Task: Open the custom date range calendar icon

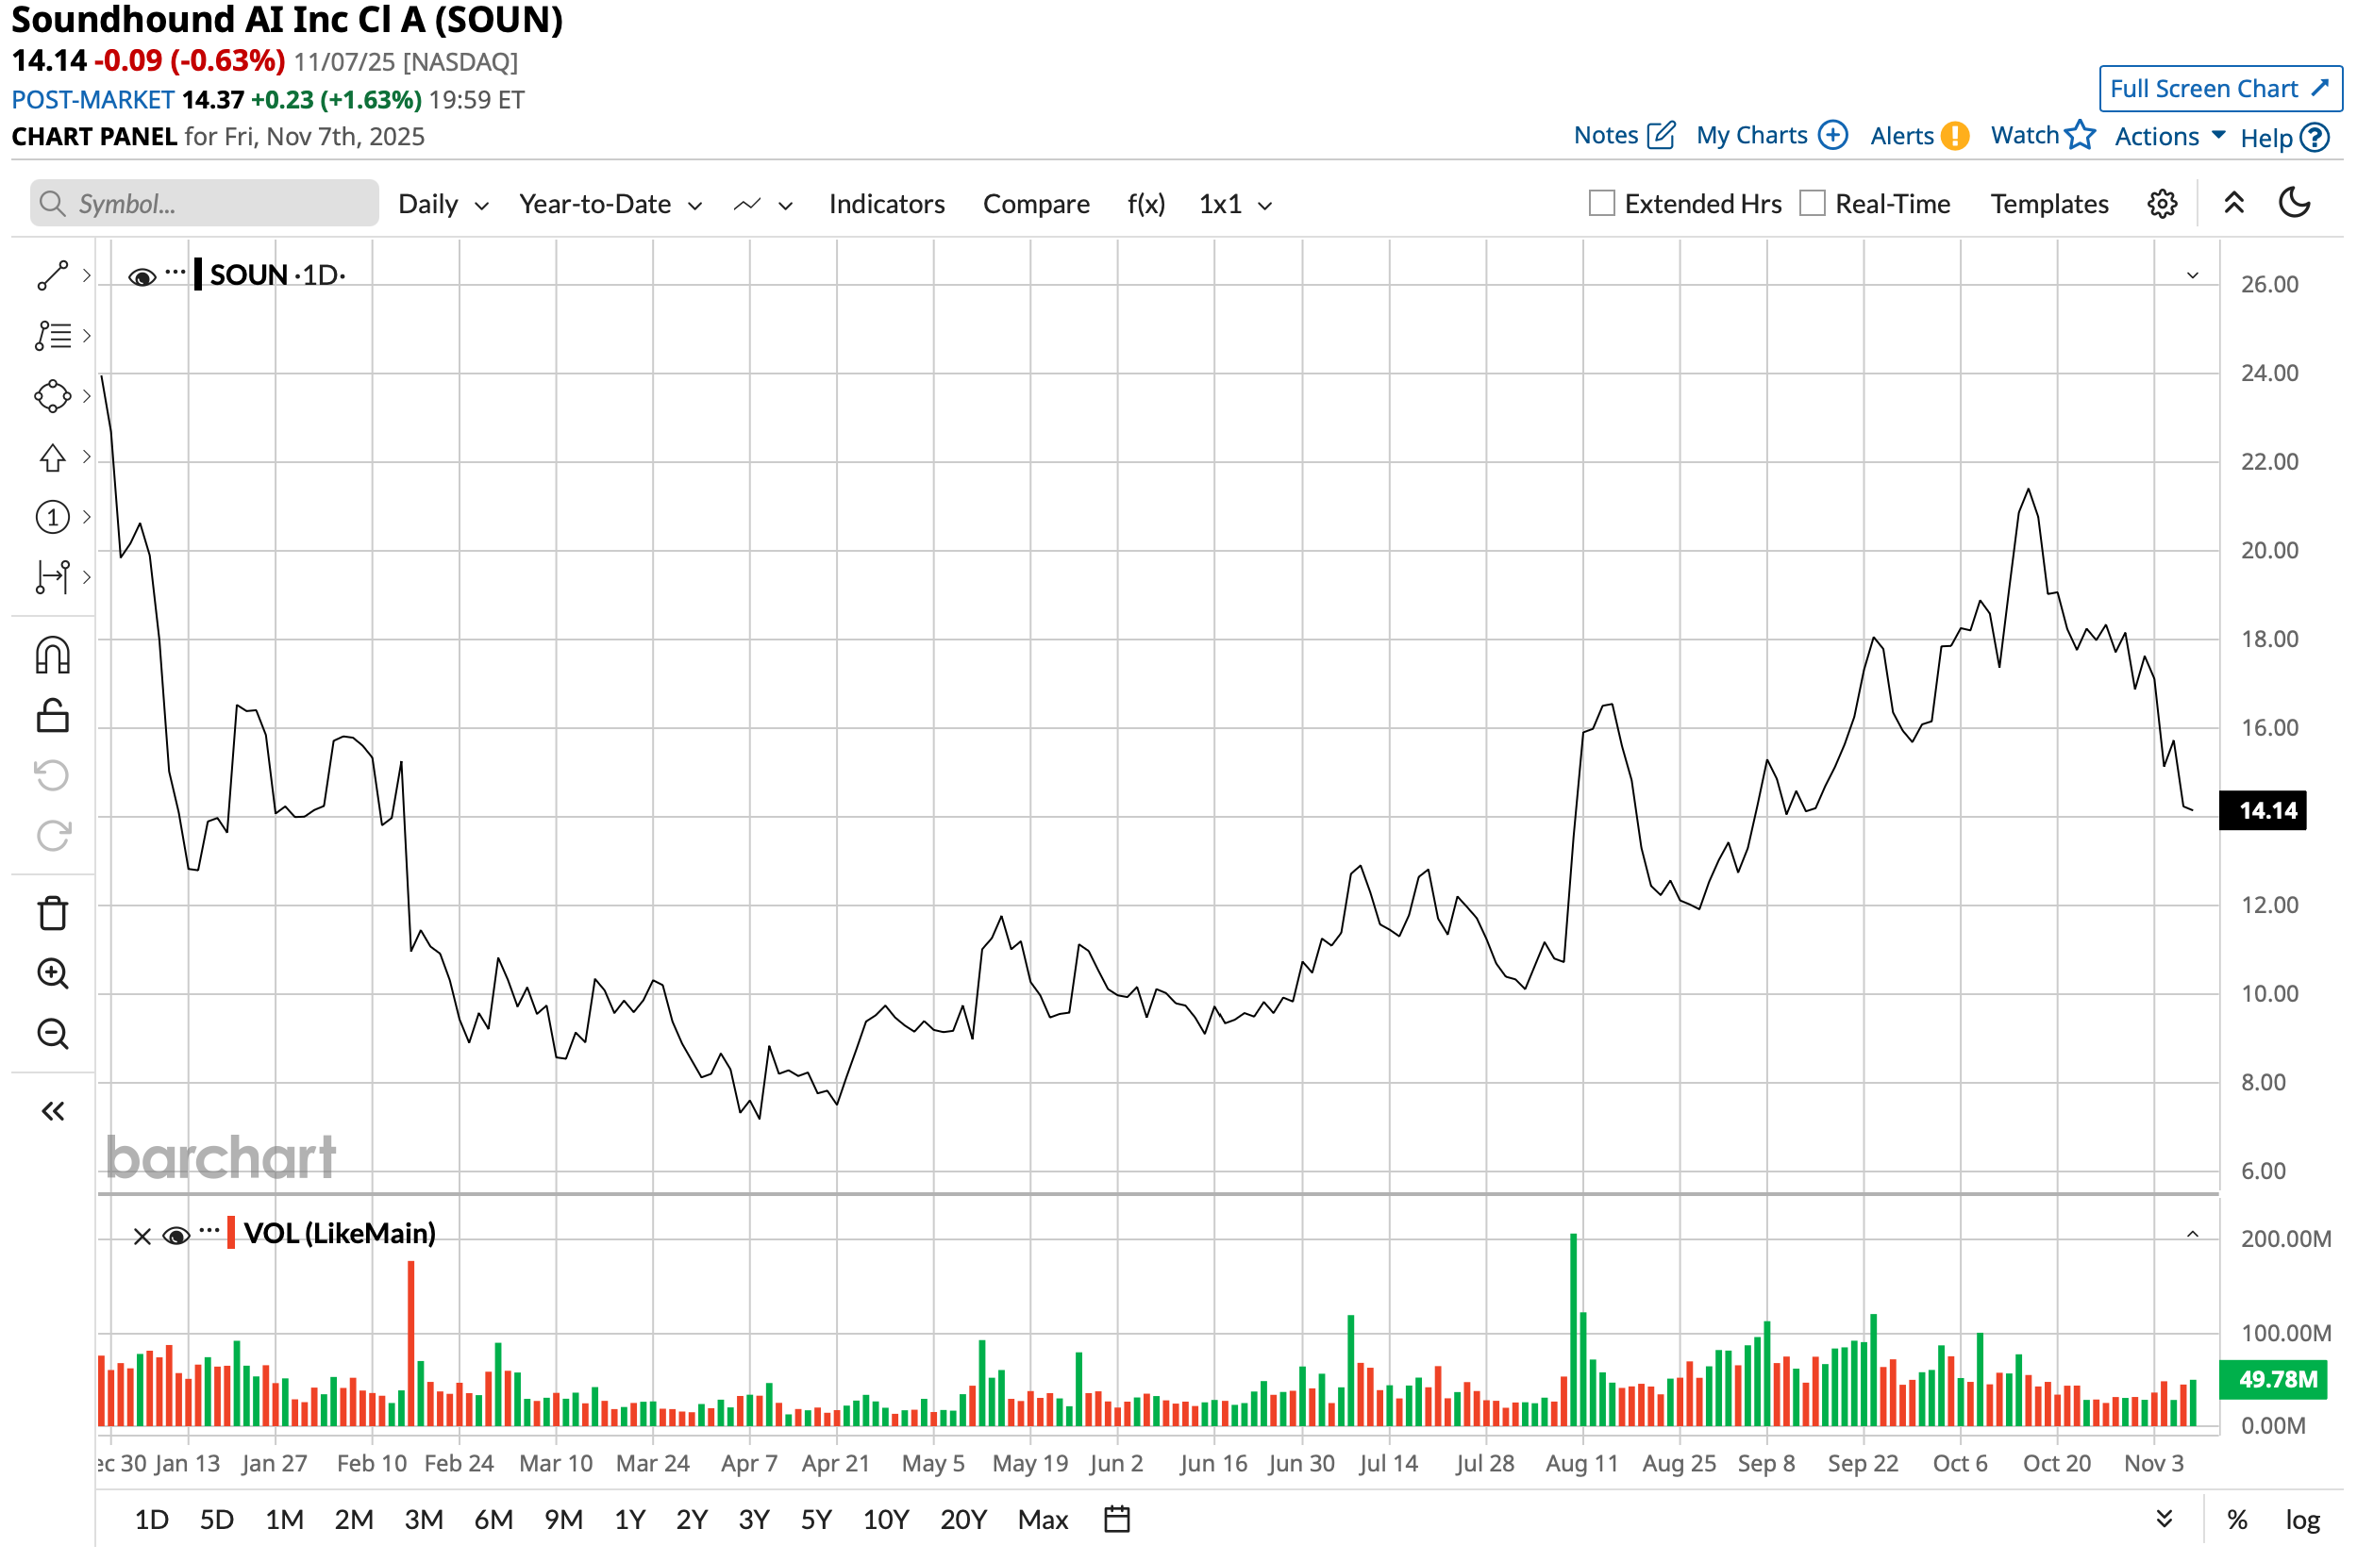Action: pyautogui.click(x=1119, y=1521)
